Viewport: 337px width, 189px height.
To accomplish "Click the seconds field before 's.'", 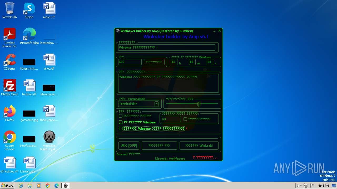I will click(x=210, y=62).
